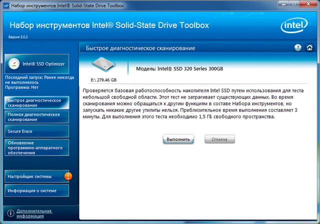Click the drive label E:\ 279.46 GB
The width and height of the screenshot is (320, 224).
[103, 80]
